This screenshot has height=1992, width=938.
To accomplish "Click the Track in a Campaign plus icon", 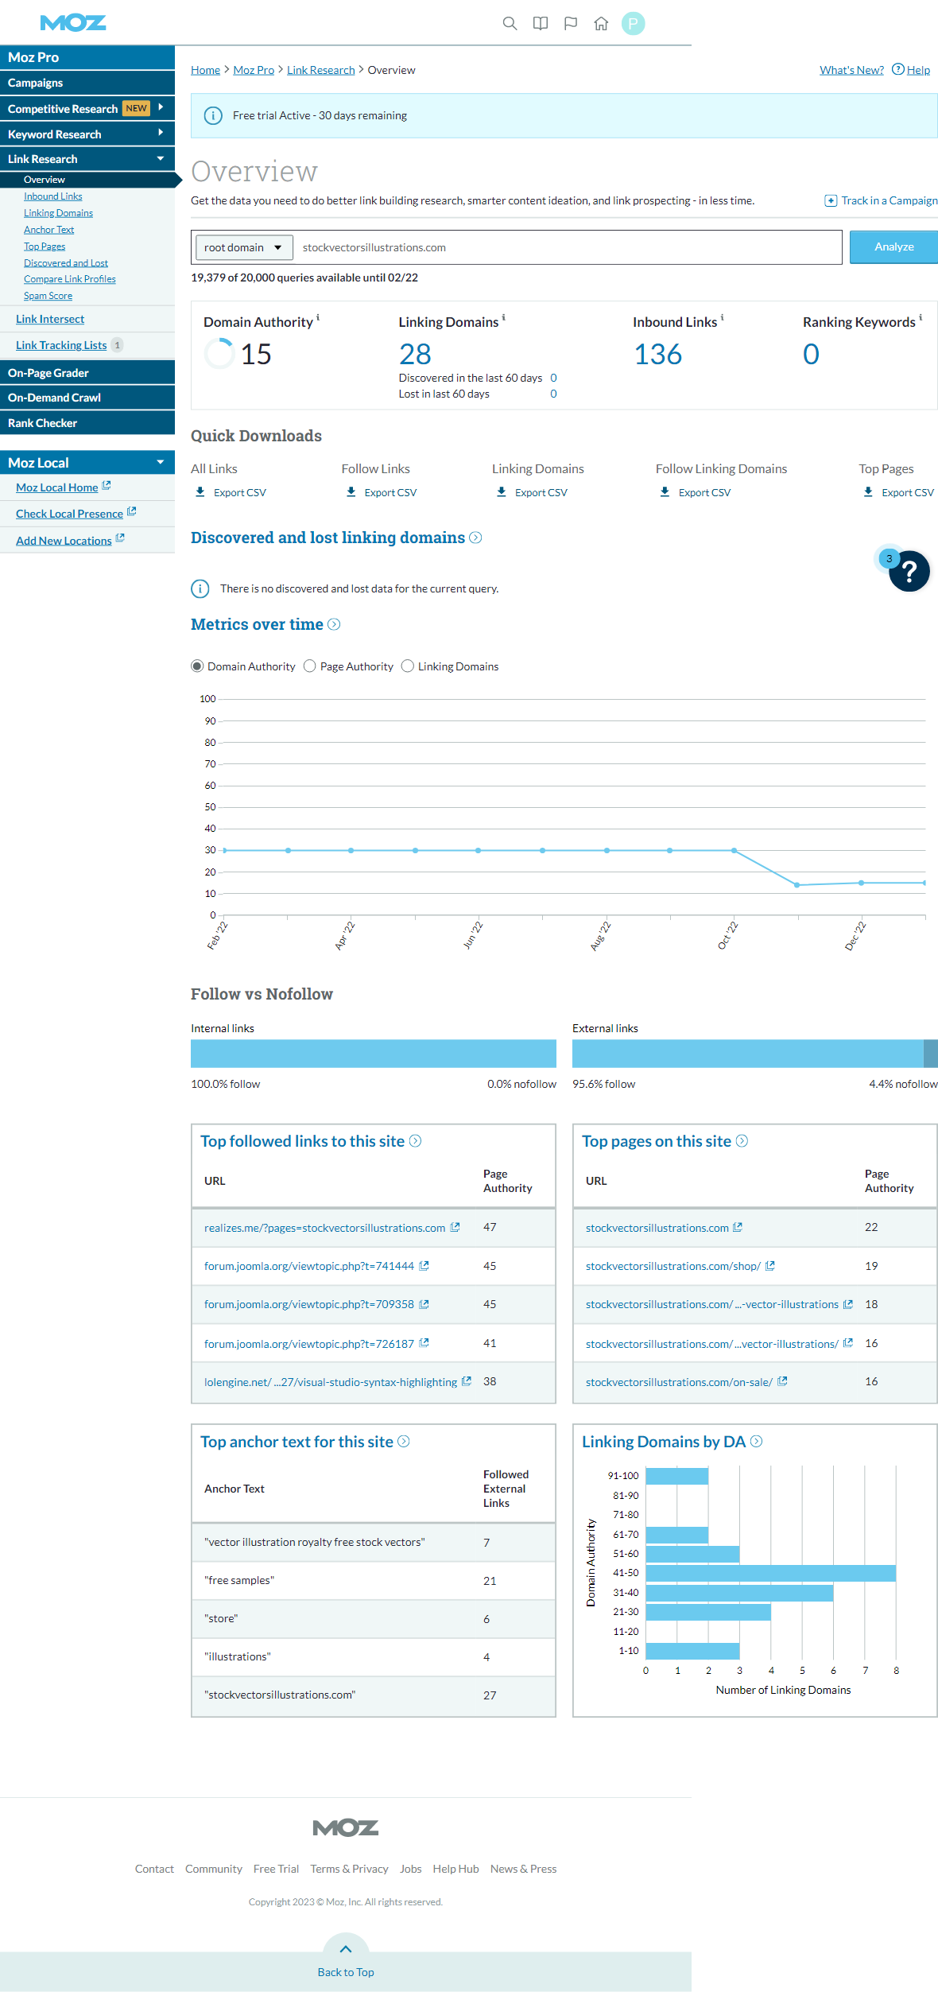I will coord(831,200).
